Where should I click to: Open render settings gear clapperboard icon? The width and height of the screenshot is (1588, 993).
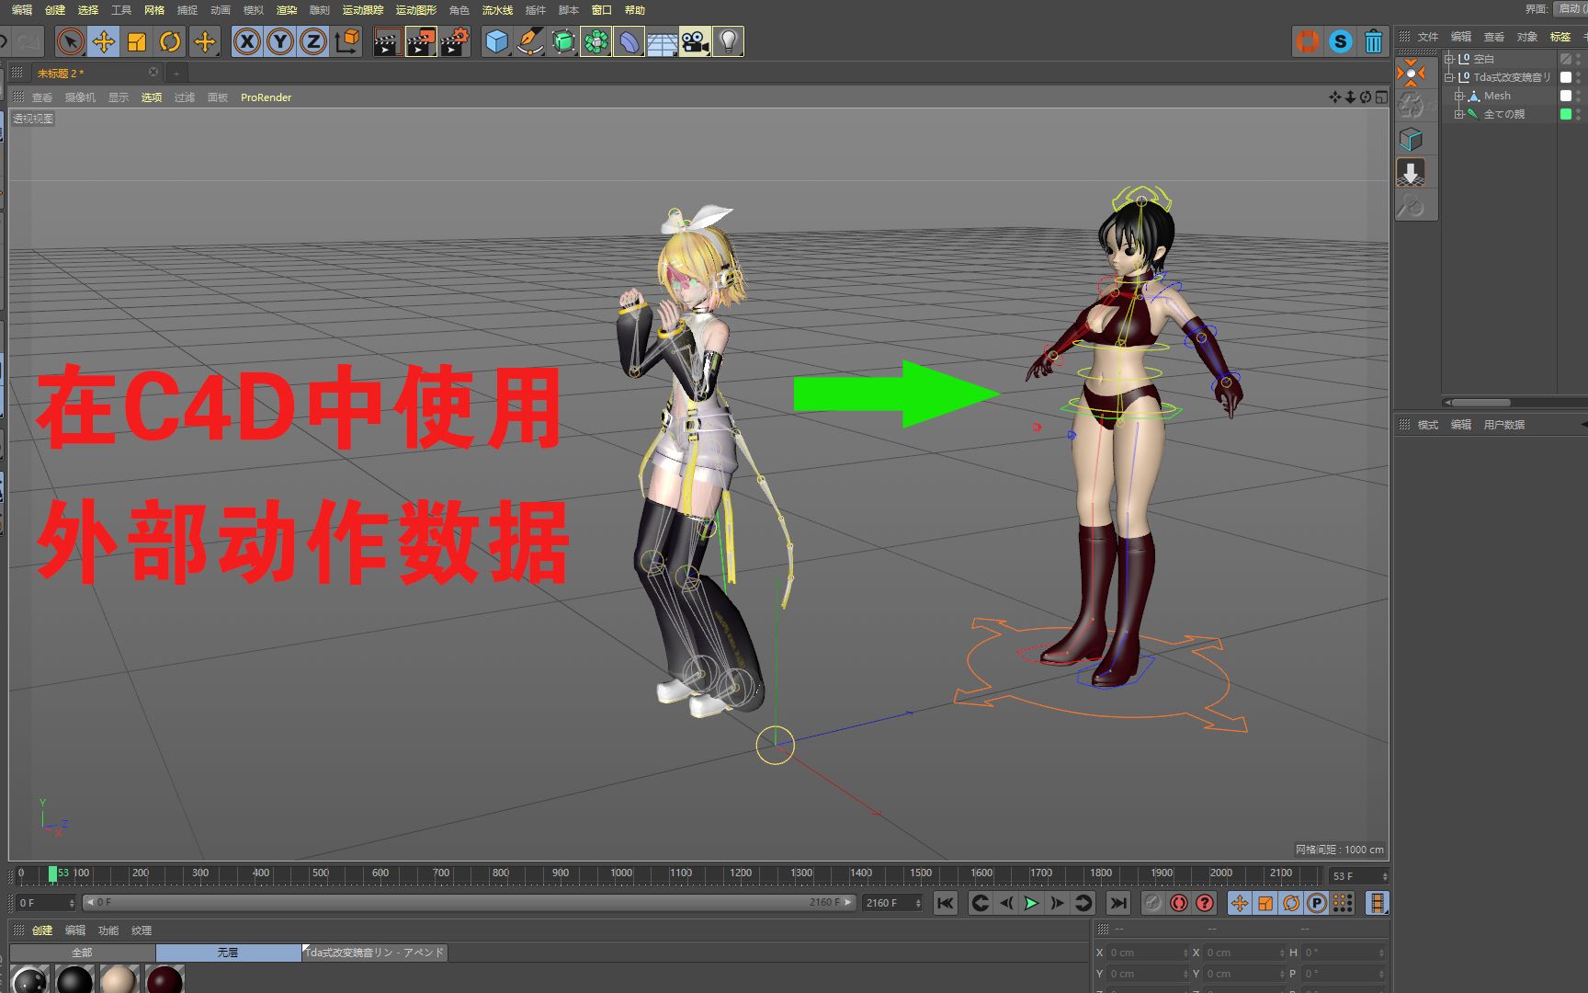[x=454, y=41]
